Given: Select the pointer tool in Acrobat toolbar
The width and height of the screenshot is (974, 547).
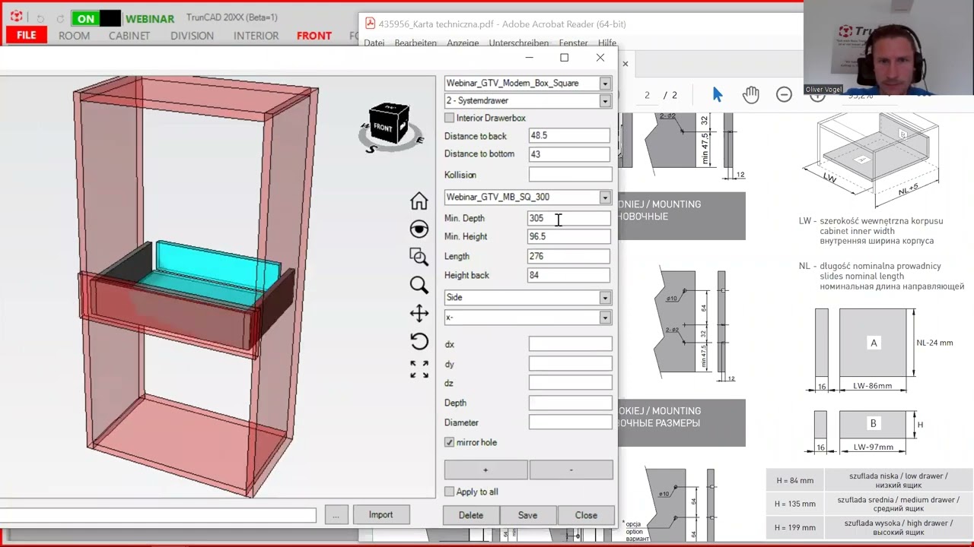Looking at the screenshot, I should [718, 94].
